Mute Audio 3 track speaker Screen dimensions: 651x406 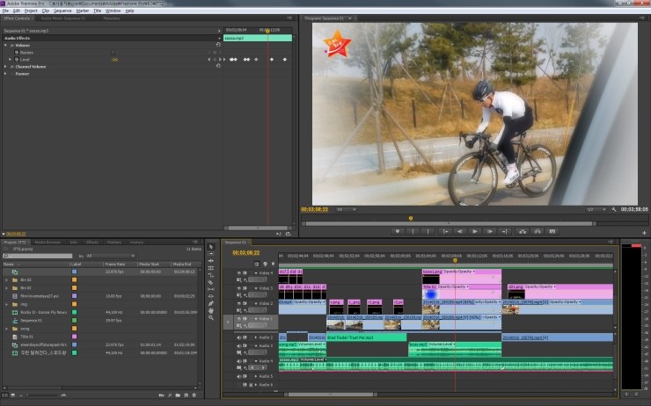[238, 345]
